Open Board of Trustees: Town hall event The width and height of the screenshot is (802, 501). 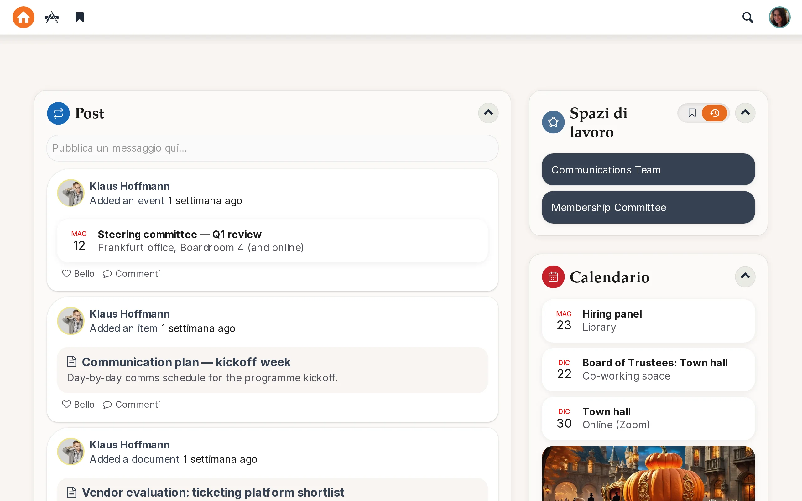(x=648, y=370)
